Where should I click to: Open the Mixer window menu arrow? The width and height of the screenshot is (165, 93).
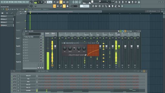[23, 31]
